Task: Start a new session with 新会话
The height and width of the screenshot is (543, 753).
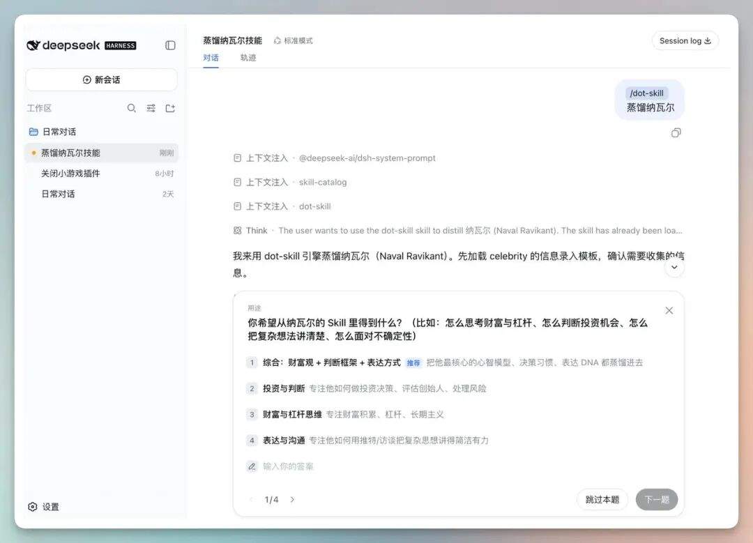Action: tap(101, 79)
